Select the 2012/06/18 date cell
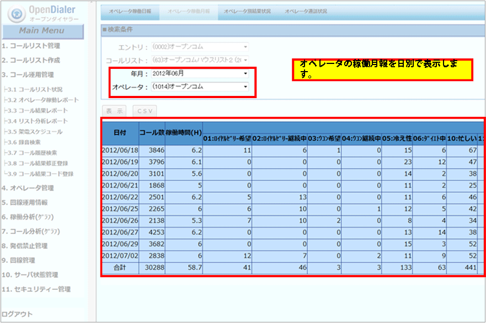This screenshot has width=486, height=323. [x=120, y=150]
